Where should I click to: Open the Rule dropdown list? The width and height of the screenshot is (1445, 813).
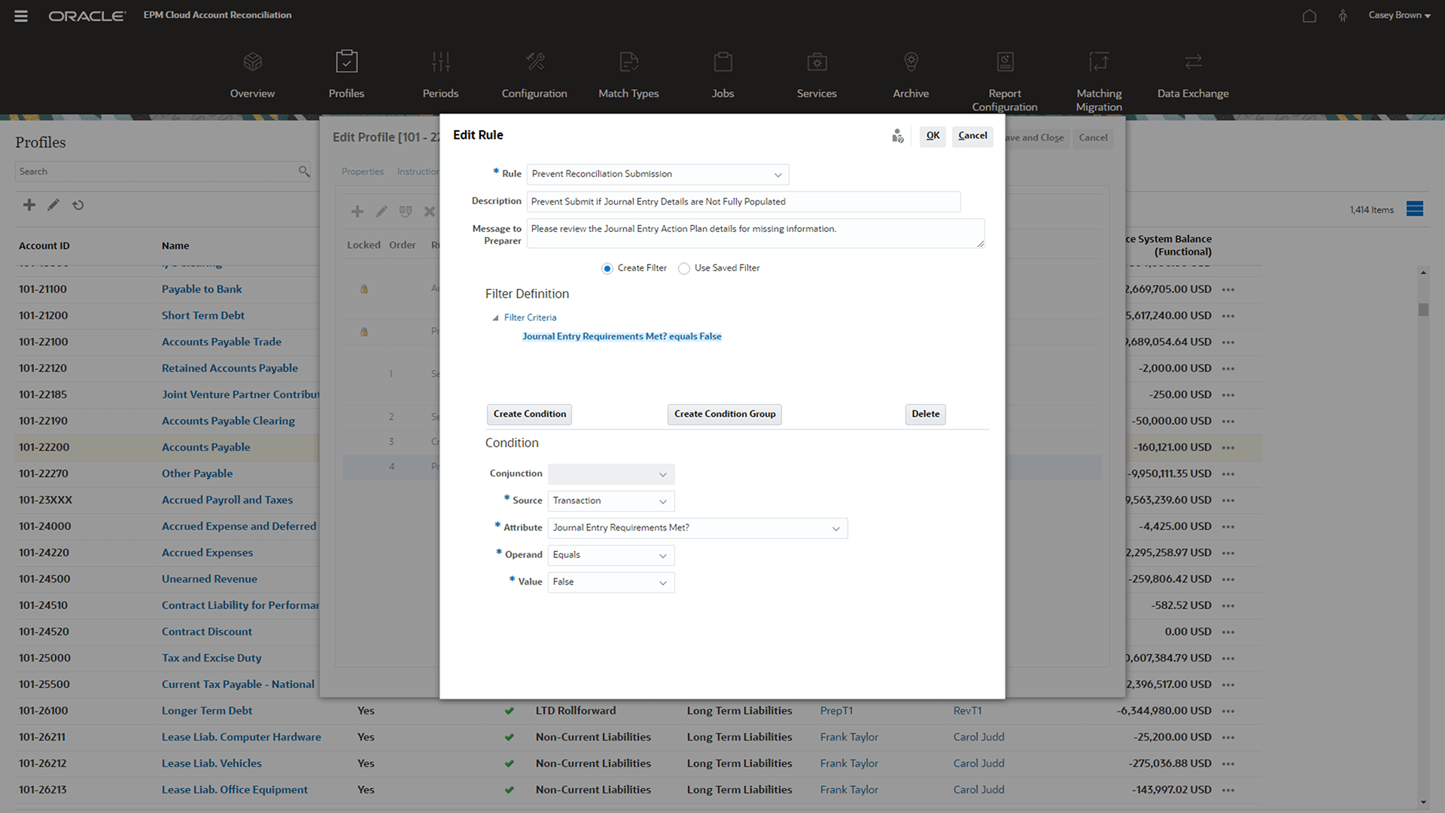(x=777, y=175)
